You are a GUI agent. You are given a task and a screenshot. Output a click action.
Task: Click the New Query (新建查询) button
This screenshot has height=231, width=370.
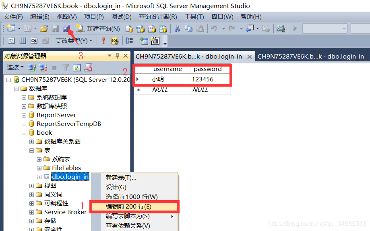[x=98, y=28]
